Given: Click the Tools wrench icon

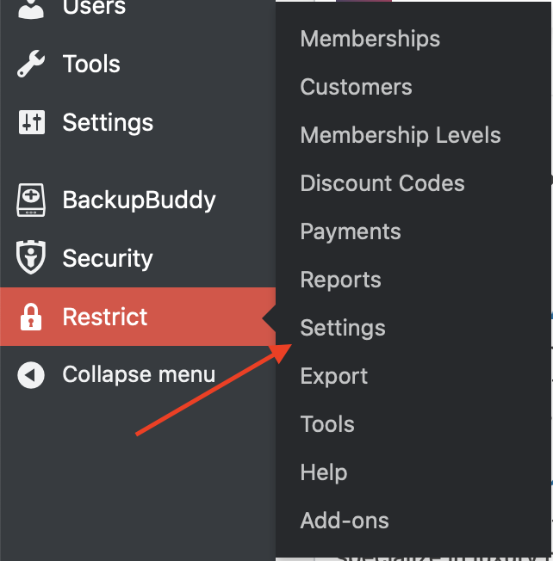Looking at the screenshot, I should click(x=31, y=64).
